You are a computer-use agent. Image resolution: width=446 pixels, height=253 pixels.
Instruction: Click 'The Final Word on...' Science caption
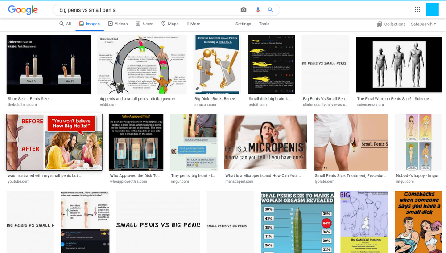pyautogui.click(x=395, y=99)
